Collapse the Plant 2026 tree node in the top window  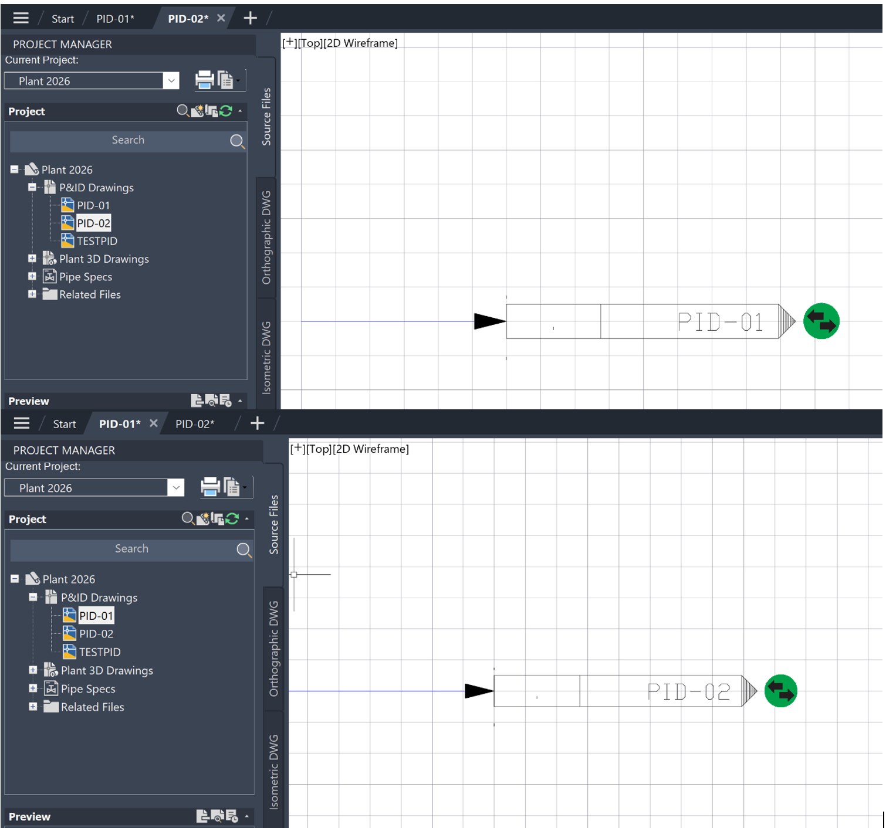(x=14, y=169)
